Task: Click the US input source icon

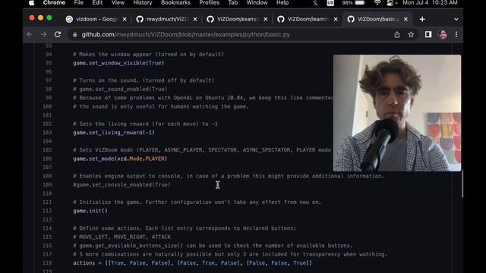Action: coord(330,3)
